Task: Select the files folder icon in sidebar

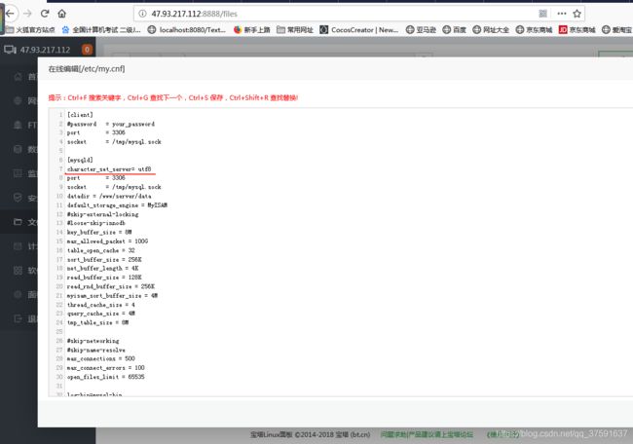Action: coord(18,222)
